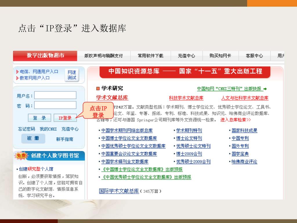Open 中国学术期刊网络出版总库 link

[x=127, y=130]
